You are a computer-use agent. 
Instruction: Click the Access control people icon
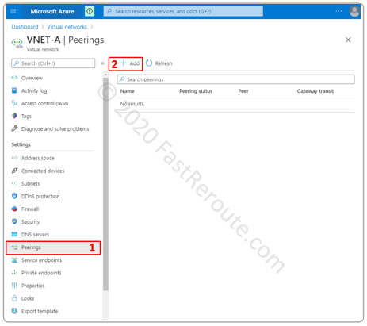click(x=14, y=103)
